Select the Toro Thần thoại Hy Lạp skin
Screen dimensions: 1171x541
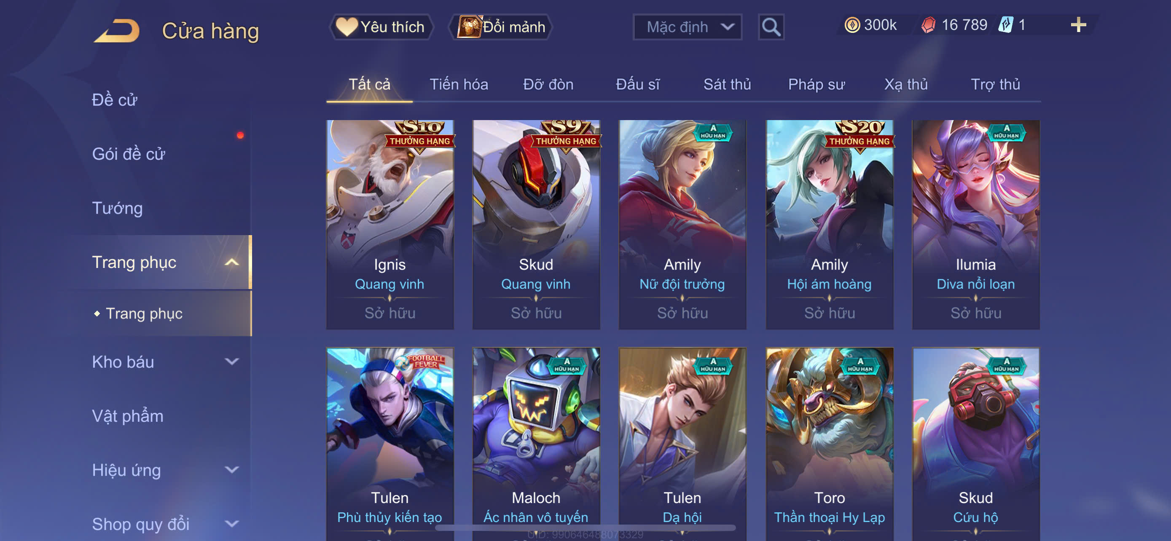[830, 444]
